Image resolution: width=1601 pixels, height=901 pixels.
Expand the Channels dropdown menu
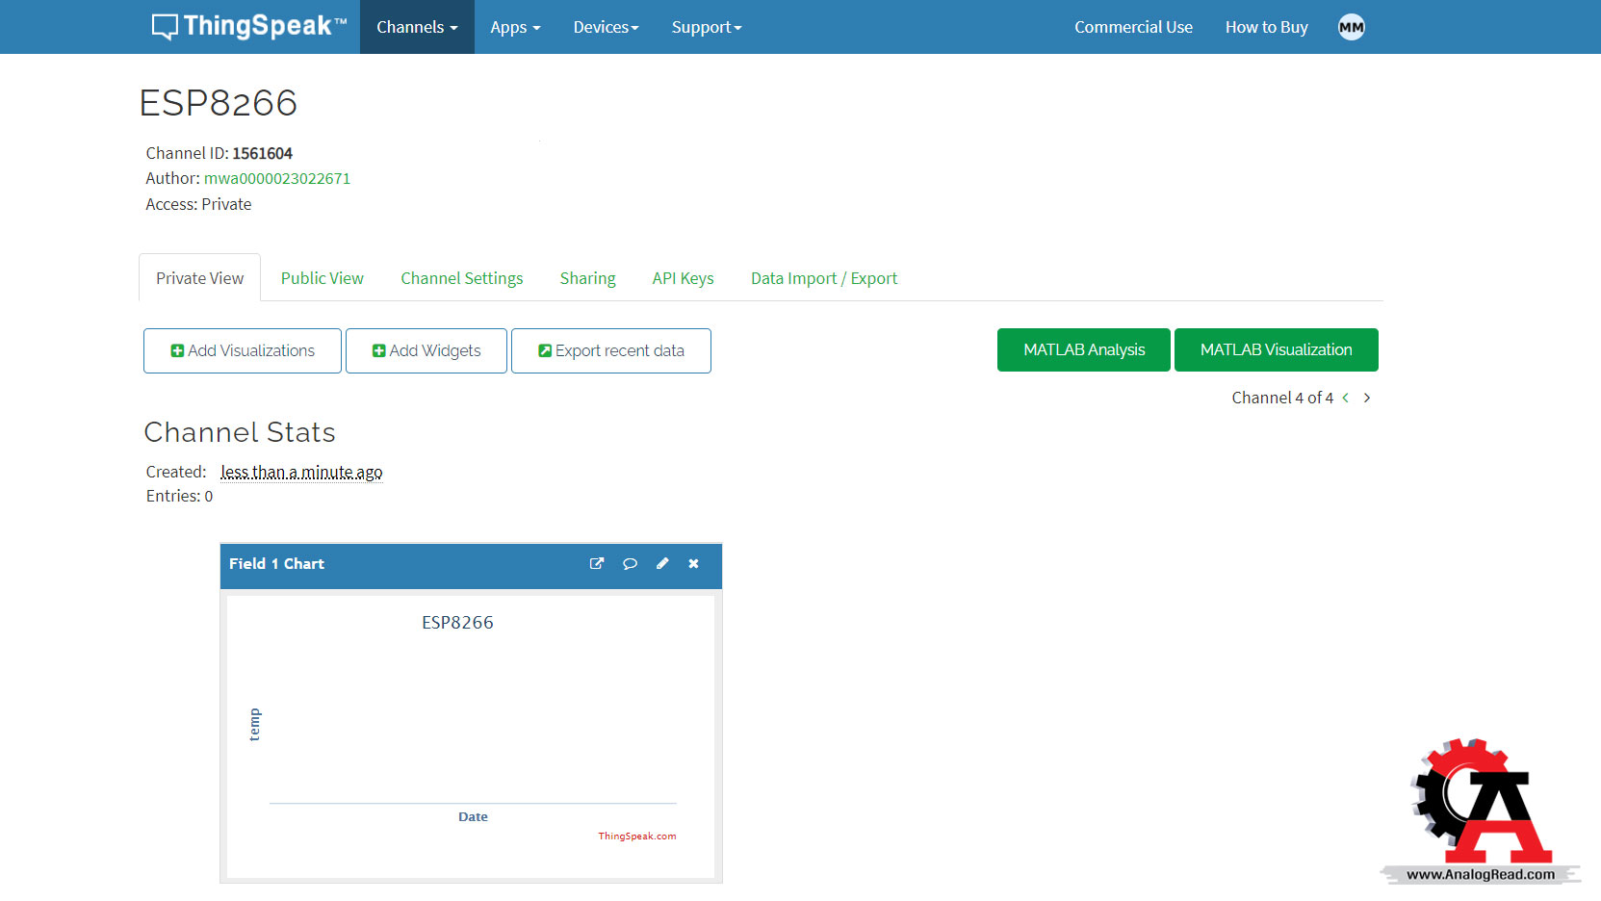coord(417,27)
